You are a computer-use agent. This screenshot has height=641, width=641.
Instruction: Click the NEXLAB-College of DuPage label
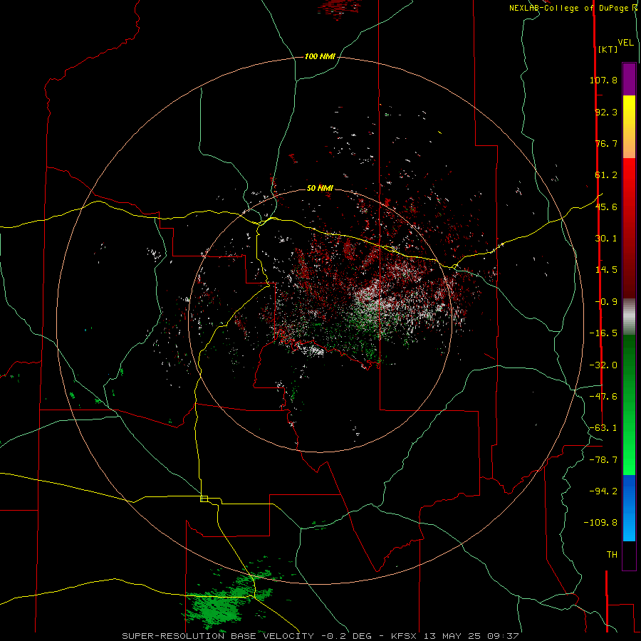(570, 8)
